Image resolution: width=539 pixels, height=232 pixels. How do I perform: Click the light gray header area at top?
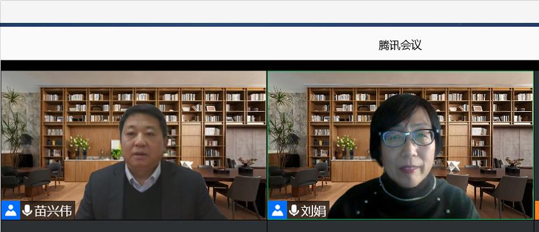click(x=270, y=11)
